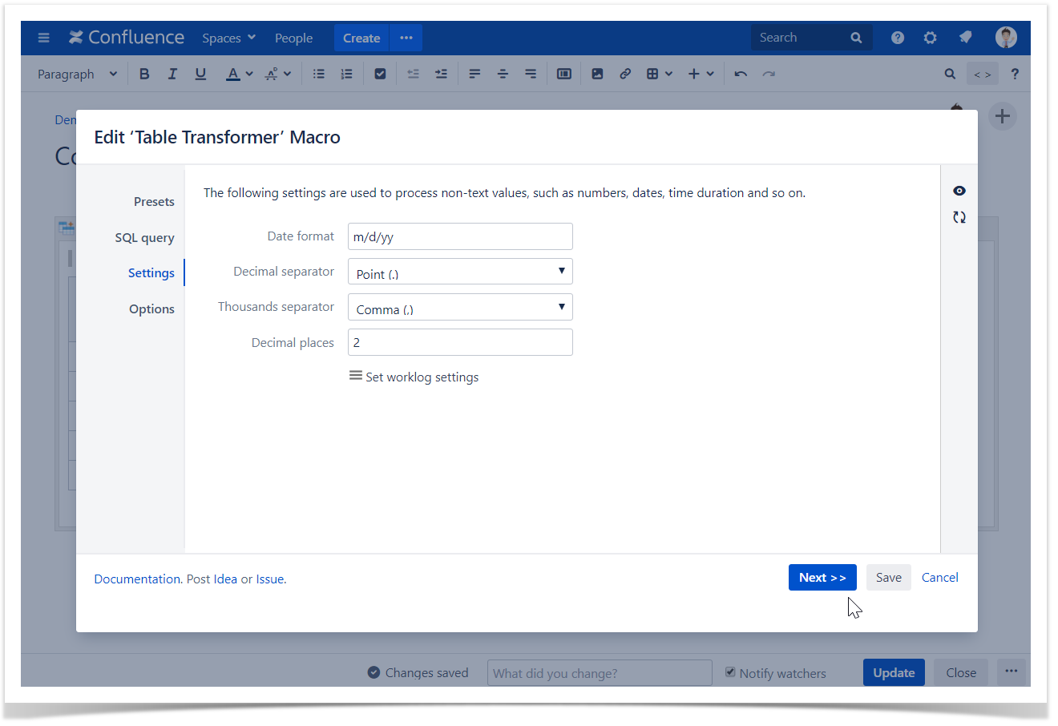Click the redo icon
This screenshot has width=1058, height=726.
click(x=769, y=74)
